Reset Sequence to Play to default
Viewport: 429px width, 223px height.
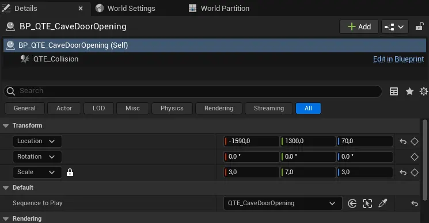(x=415, y=203)
